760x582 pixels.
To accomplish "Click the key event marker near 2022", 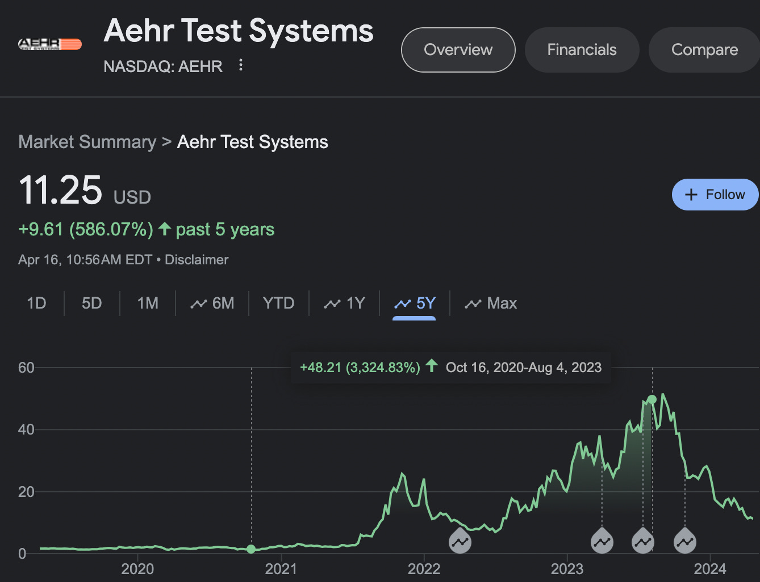I will coord(460,542).
